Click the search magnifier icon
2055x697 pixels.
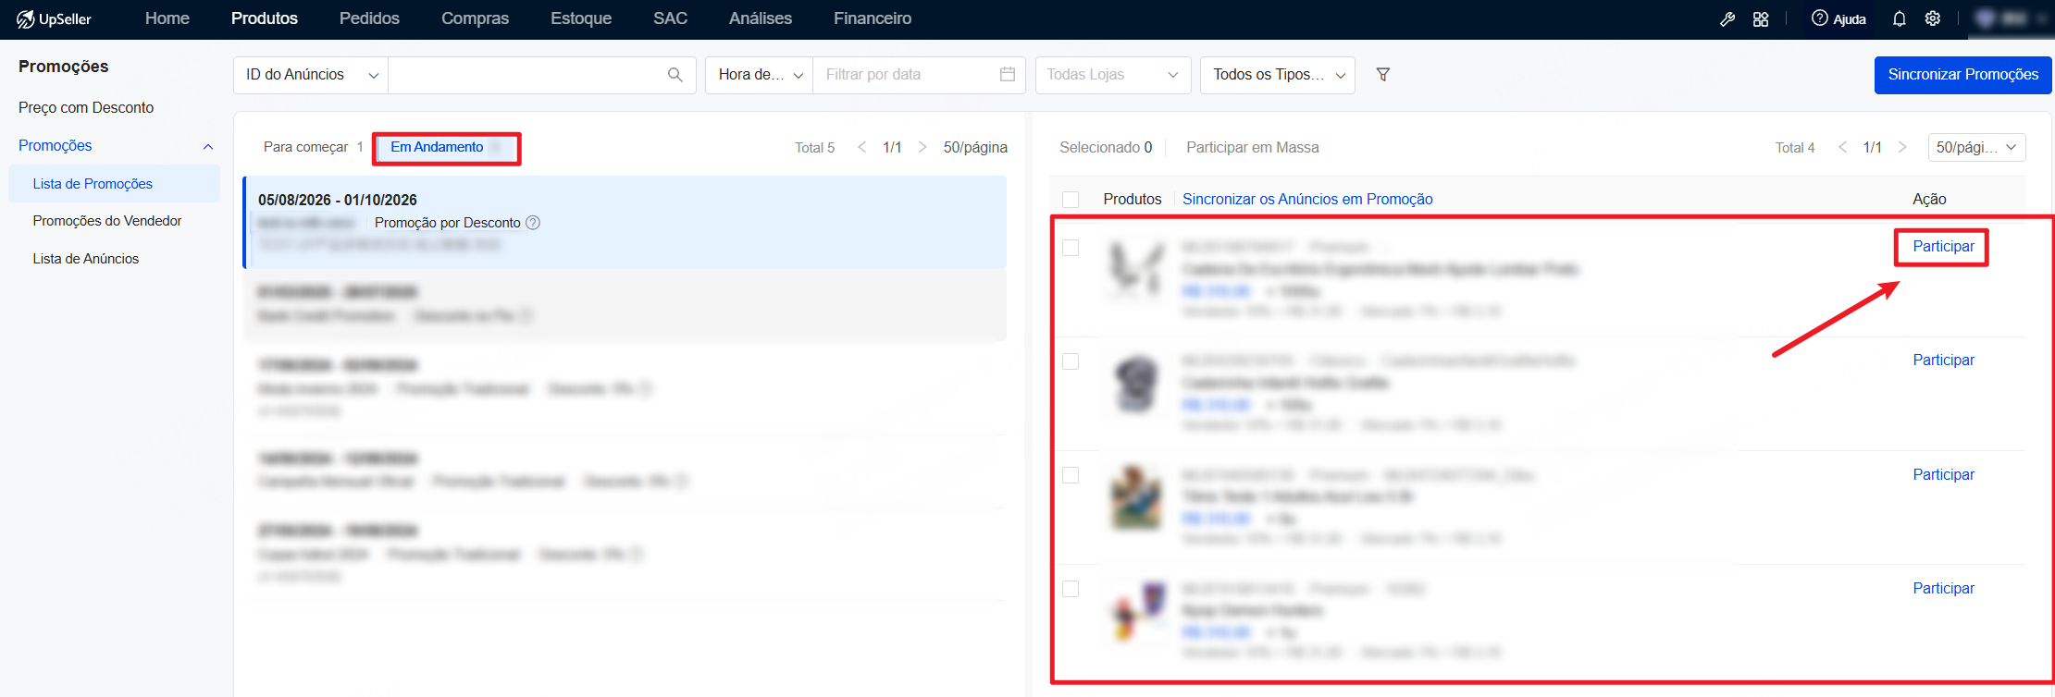tap(675, 75)
